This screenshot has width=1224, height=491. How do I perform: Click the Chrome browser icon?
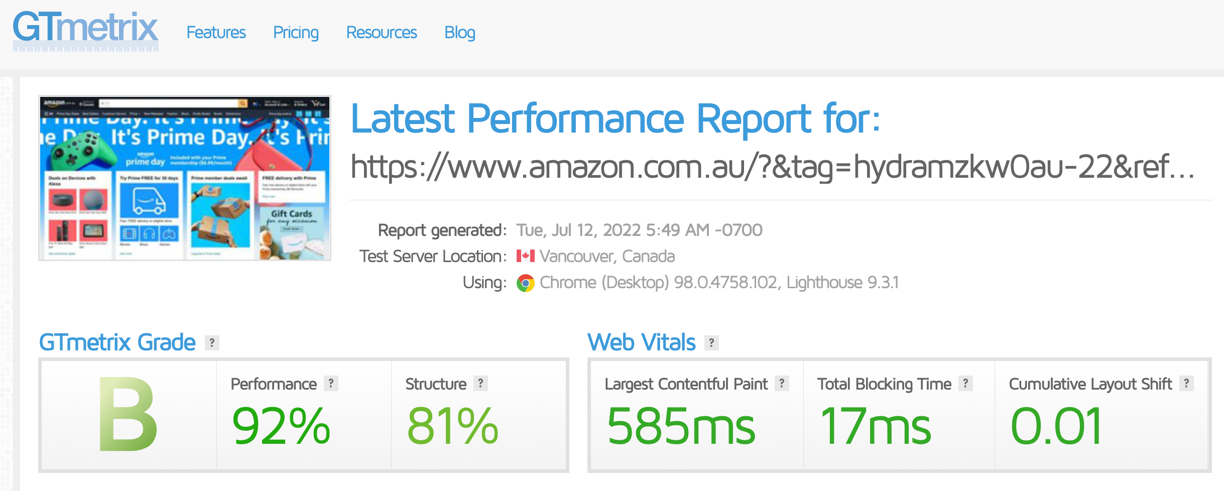pos(525,283)
